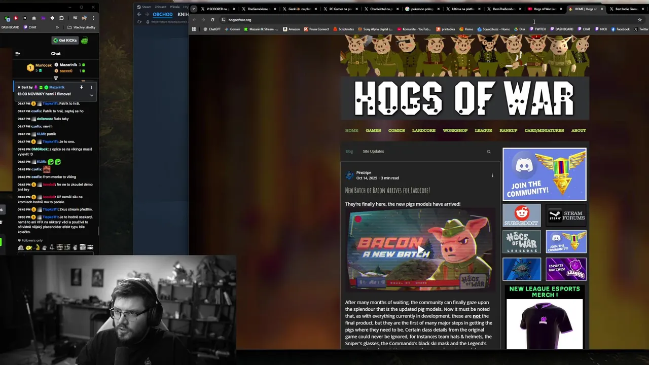649x365 pixels.
Task: Open the Facebook bookmark
Action: (621, 29)
